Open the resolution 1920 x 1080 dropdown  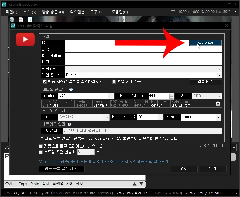pos(235,12)
